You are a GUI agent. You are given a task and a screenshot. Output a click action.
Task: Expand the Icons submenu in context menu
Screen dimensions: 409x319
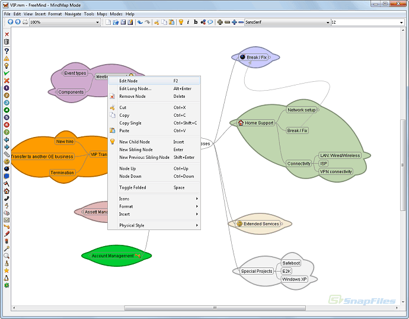point(154,199)
